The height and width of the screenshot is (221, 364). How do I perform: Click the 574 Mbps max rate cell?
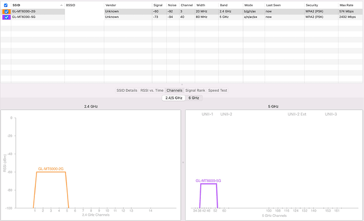point(347,12)
